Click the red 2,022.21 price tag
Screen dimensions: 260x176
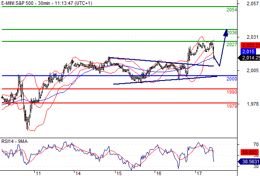click(x=250, y=45)
